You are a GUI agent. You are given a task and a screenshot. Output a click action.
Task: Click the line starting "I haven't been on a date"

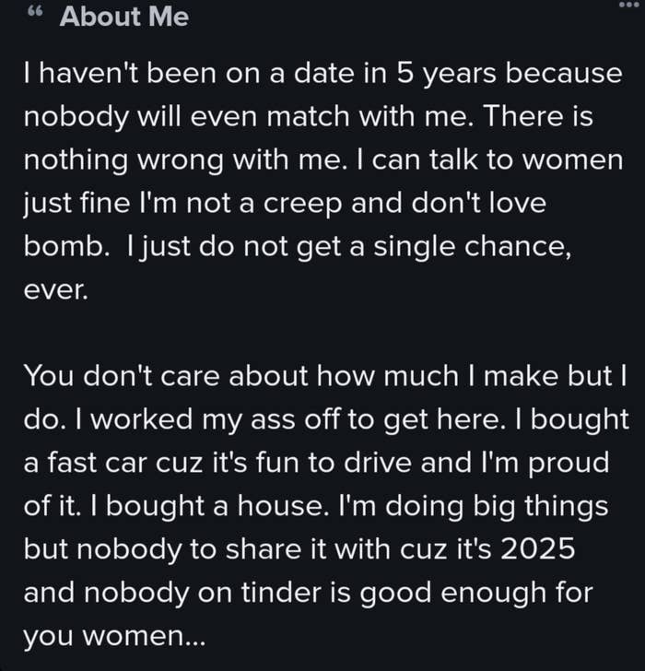click(322, 76)
